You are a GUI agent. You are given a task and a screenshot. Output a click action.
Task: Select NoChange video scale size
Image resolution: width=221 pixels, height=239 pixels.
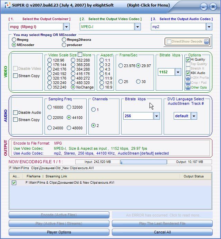tap(73, 87)
